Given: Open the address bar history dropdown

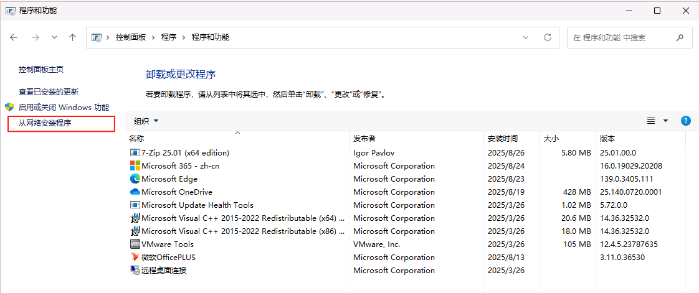Looking at the screenshot, I should pyautogui.click(x=526, y=37).
